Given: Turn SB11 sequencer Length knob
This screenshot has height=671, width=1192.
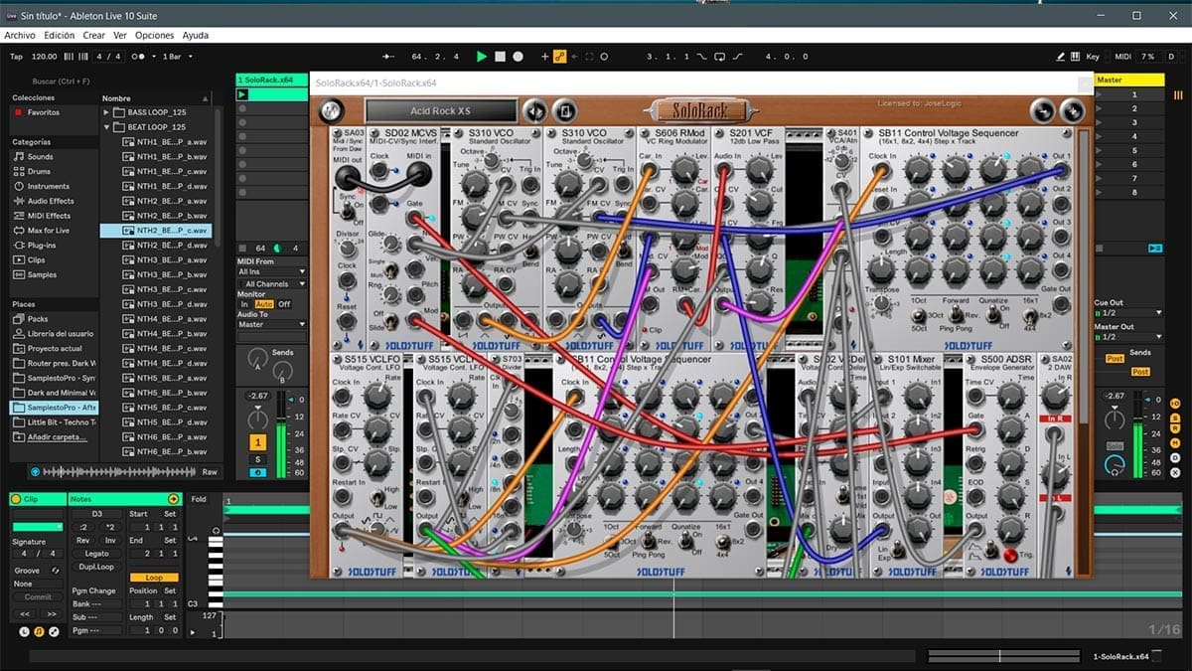Looking at the screenshot, I should click(880, 269).
